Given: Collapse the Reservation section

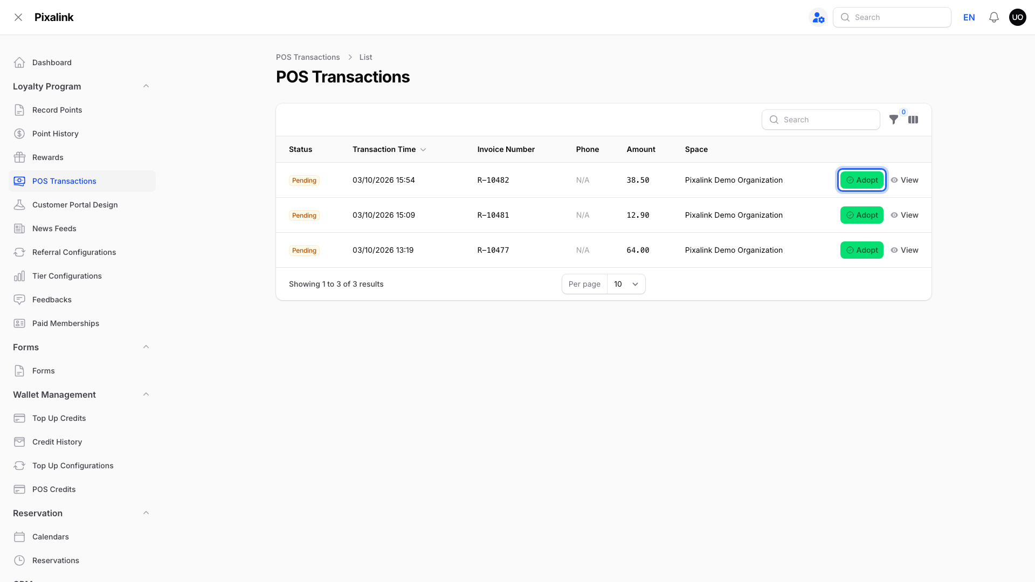Looking at the screenshot, I should [x=146, y=513].
